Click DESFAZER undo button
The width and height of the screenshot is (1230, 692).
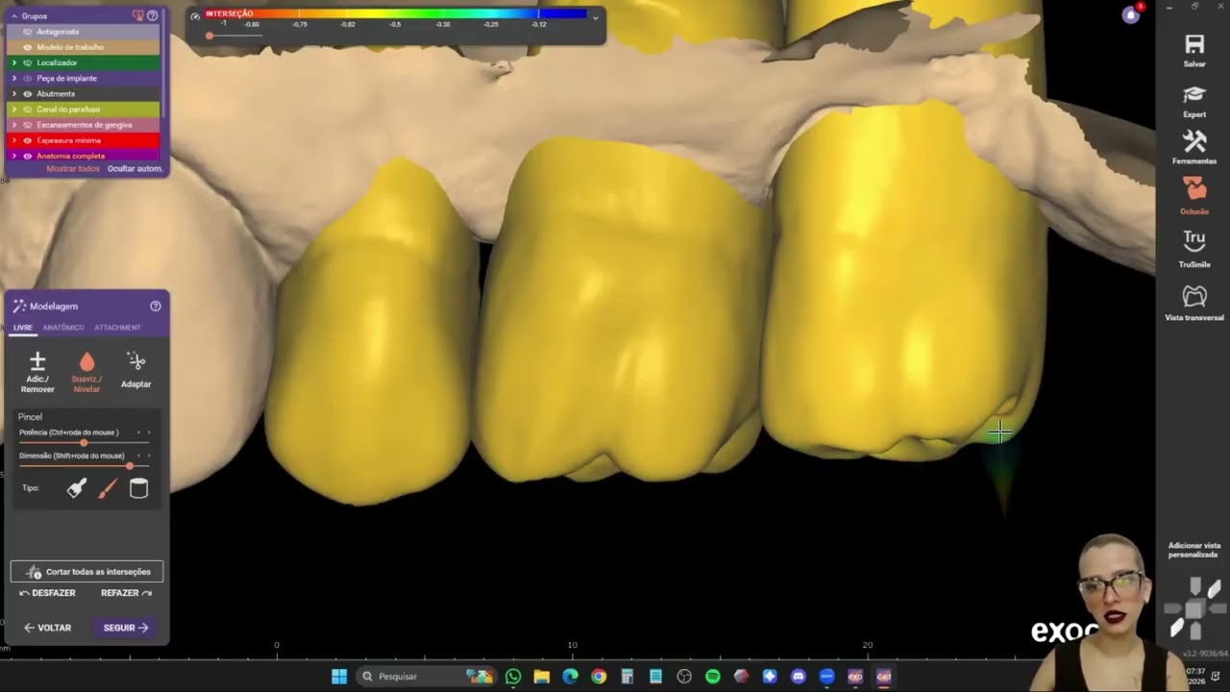(48, 593)
